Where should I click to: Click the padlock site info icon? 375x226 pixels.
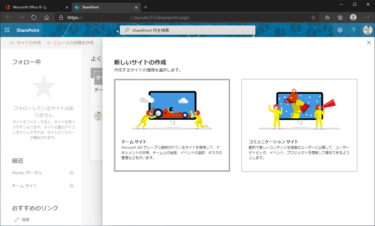click(61, 18)
